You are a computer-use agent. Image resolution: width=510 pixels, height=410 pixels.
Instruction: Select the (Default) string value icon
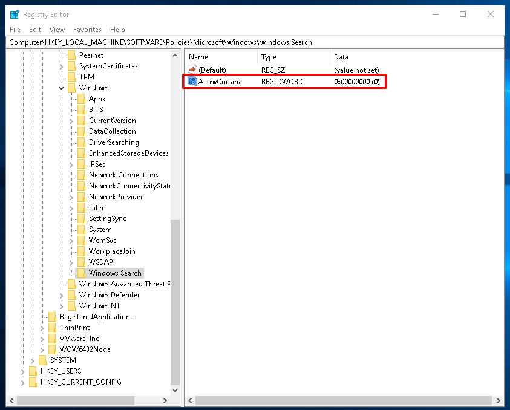pos(192,70)
